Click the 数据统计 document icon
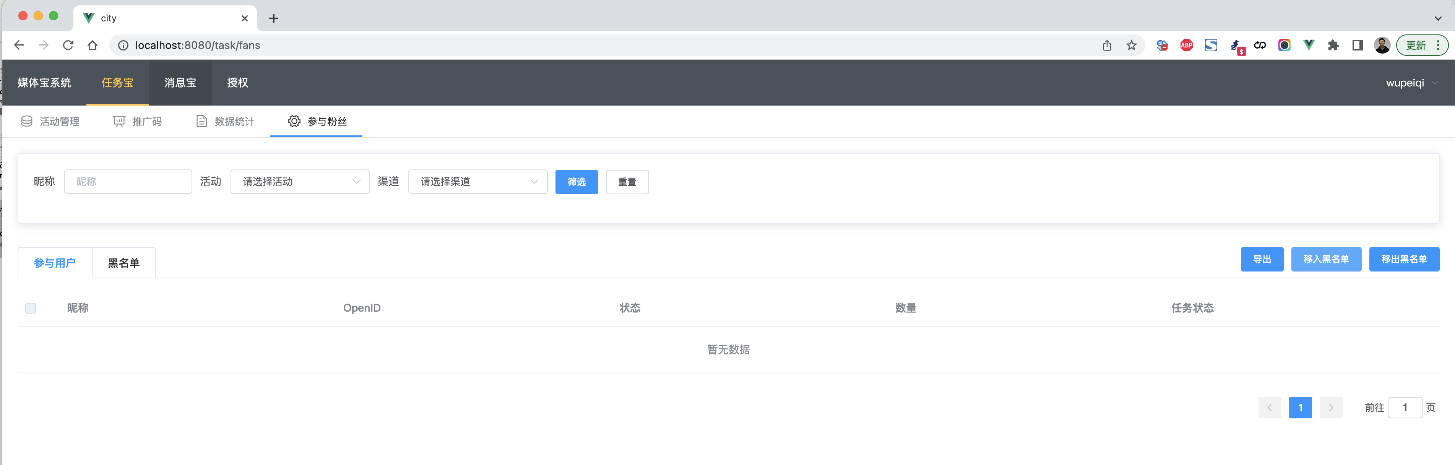The width and height of the screenshot is (1455, 465). tap(201, 121)
